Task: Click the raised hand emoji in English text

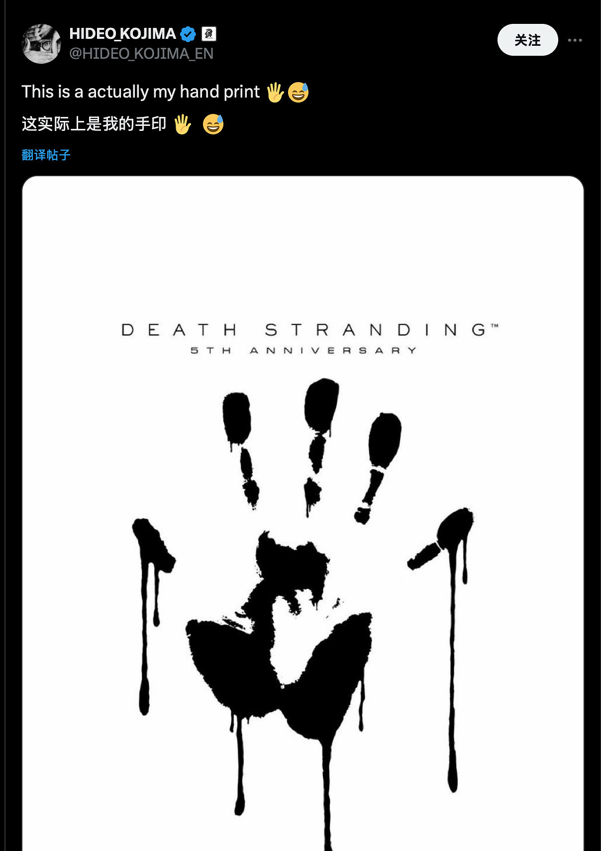Action: point(275,92)
